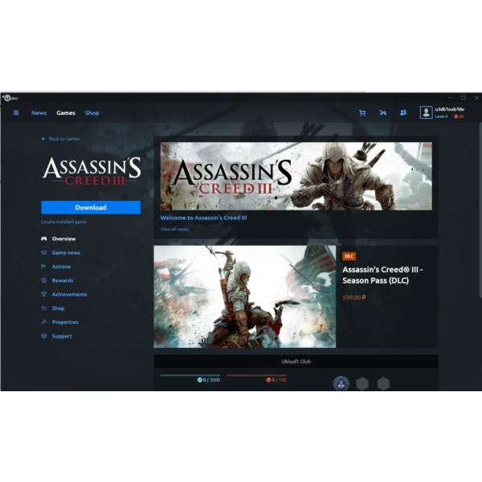Click the View all news link
The image size is (482, 482).
[174, 229]
